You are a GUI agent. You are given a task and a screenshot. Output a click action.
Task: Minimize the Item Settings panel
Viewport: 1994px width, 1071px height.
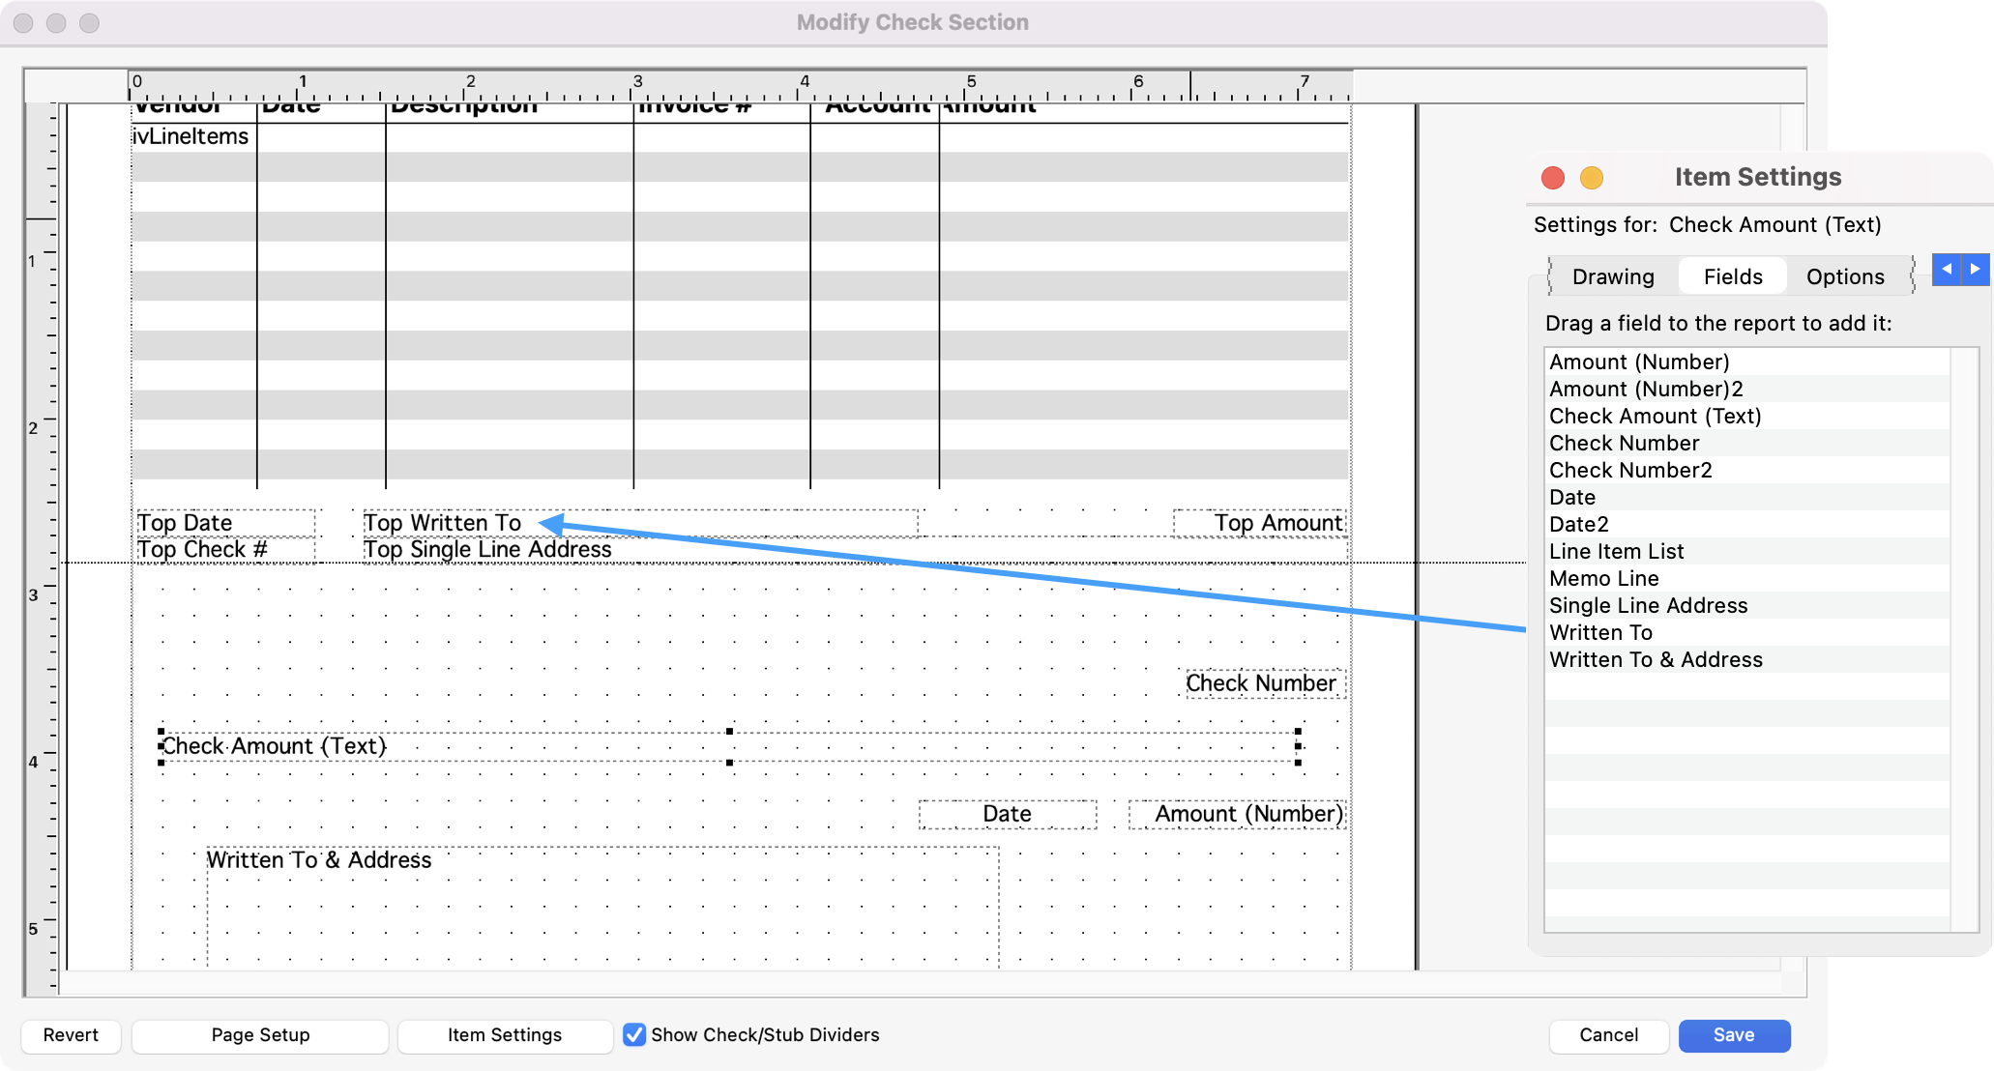(x=1591, y=178)
